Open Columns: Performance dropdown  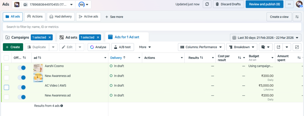(x=201, y=47)
